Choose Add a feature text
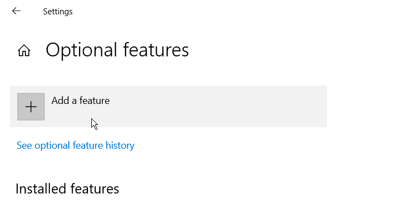415x204 pixels. [x=80, y=101]
